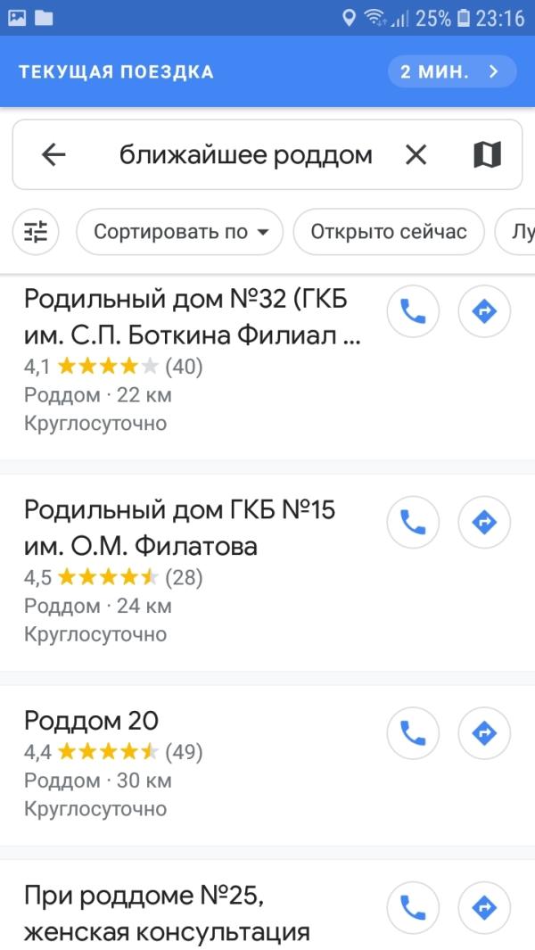Open the Сортировать по dropdown
Image resolution: width=535 pixels, height=950 pixels.
[x=178, y=231]
